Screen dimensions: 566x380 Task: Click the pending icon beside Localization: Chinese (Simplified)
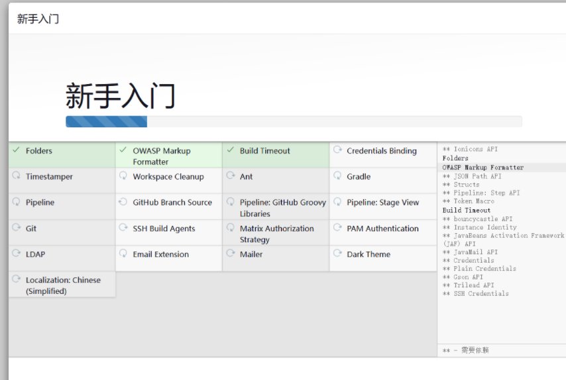click(x=17, y=279)
